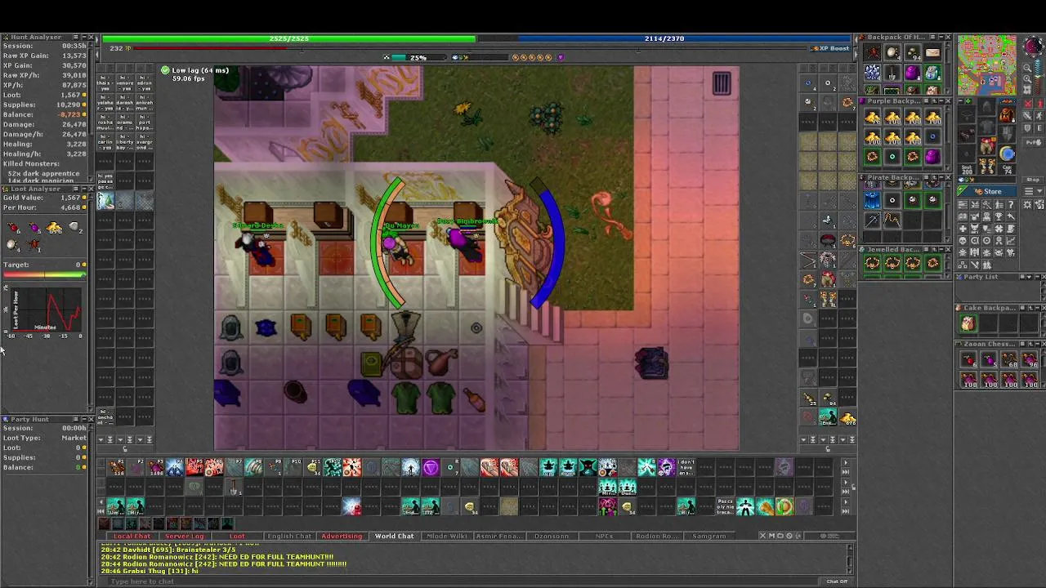Click the Target gauge slider in Loot Analyser
Image resolution: width=1046 pixels, height=588 pixels.
(45, 274)
